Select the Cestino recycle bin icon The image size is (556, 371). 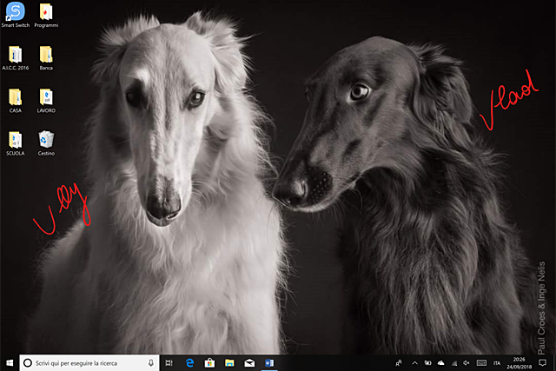point(46,143)
